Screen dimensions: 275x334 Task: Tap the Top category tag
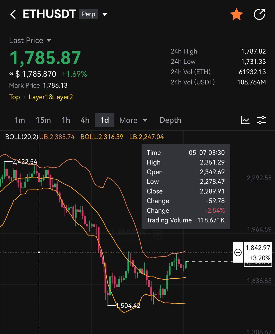pos(15,97)
